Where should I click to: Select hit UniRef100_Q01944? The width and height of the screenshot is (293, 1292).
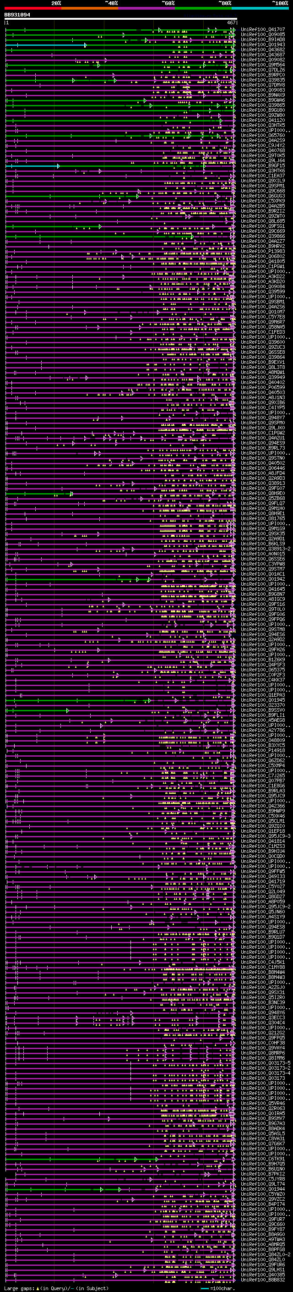[x=263, y=1189]
